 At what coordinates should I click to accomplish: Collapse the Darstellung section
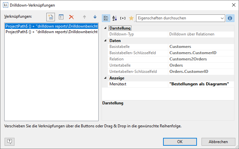pos(105,28)
